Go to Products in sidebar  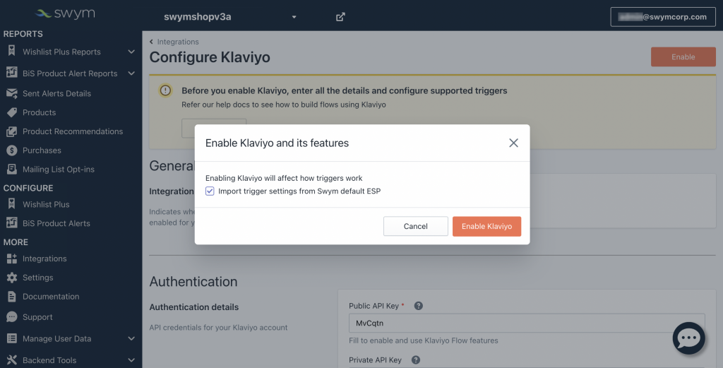[x=40, y=112]
